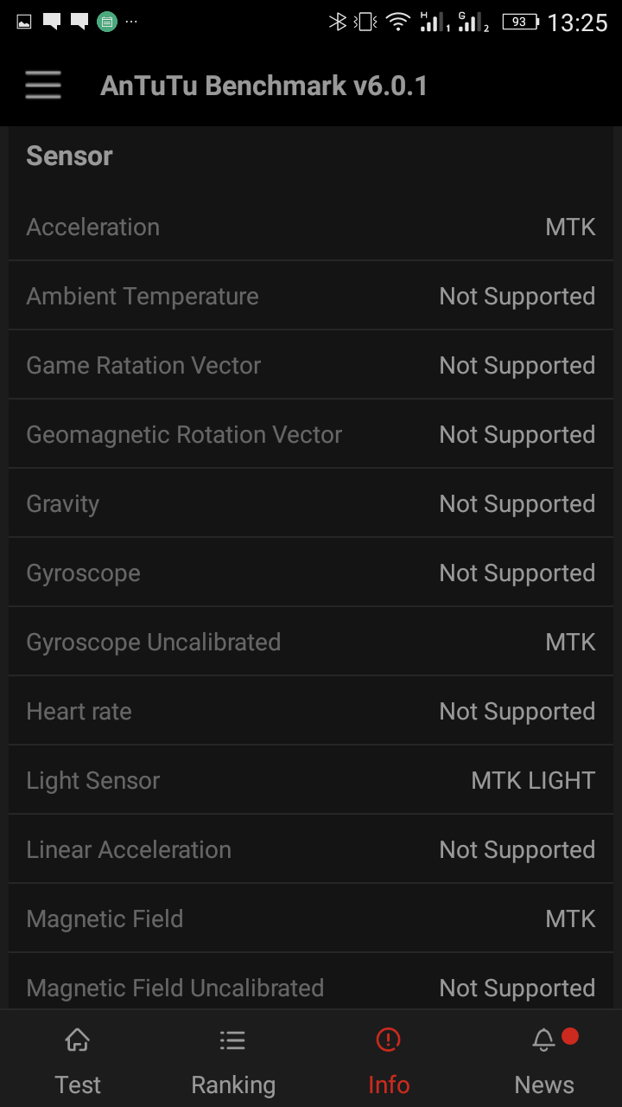Tap the Test home icon

(78, 1040)
